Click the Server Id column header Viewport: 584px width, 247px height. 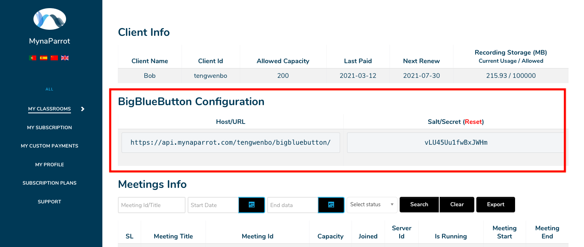(x=402, y=232)
